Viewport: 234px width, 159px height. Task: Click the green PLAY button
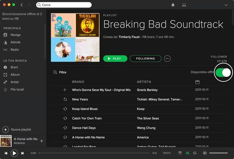[115, 59]
